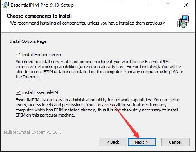Click the computer and CD installer icon

tap(183, 21)
